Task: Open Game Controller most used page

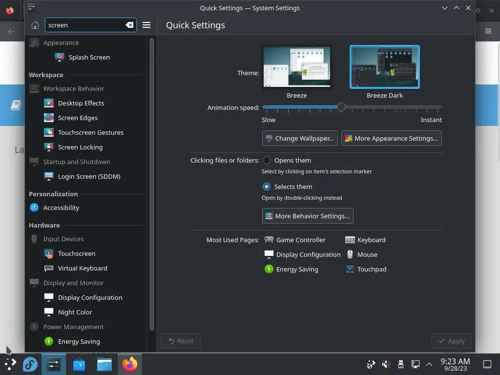Action: coord(295,240)
